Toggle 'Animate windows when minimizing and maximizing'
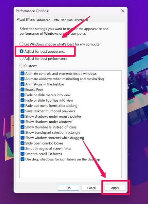The height and width of the screenshot is (204, 148). 22,79
